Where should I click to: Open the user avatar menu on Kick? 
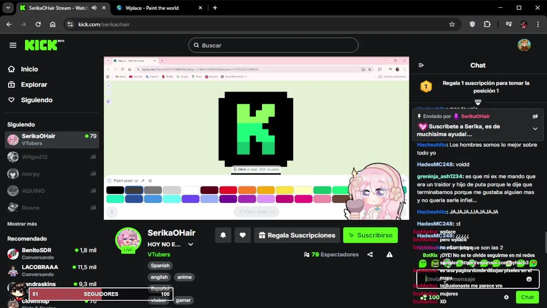[524, 45]
